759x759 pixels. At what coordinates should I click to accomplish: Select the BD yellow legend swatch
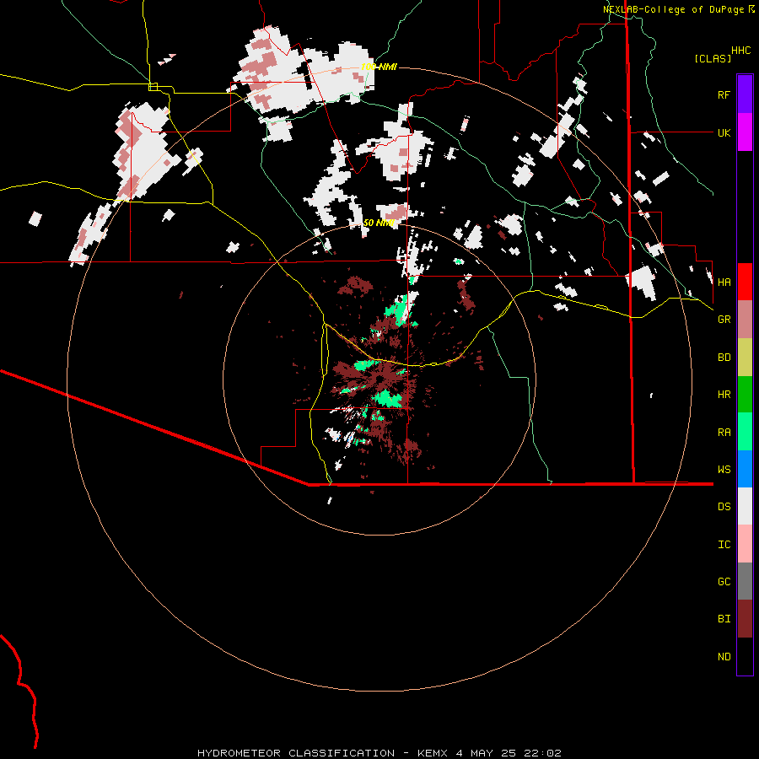[745, 358]
